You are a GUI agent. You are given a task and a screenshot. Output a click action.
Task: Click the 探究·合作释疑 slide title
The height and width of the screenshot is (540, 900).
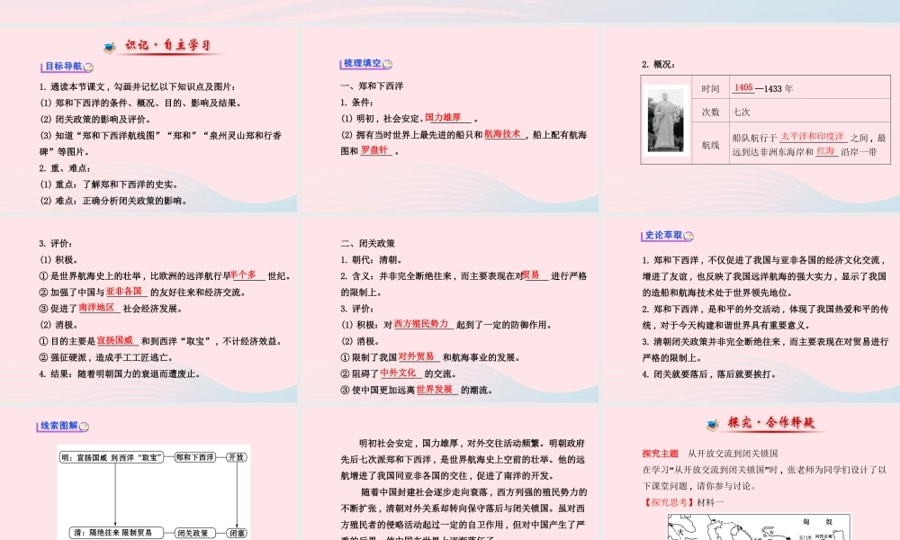[771, 422]
